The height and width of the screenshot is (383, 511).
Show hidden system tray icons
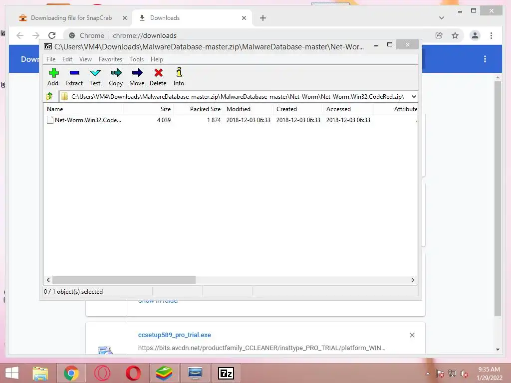coord(428,374)
